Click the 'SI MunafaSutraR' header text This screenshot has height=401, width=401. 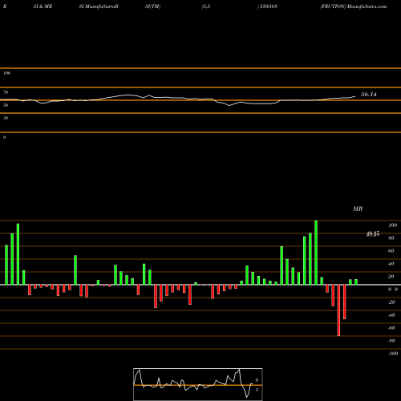click(99, 6)
